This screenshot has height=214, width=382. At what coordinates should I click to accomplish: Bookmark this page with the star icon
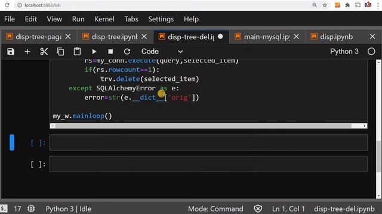[325, 5]
